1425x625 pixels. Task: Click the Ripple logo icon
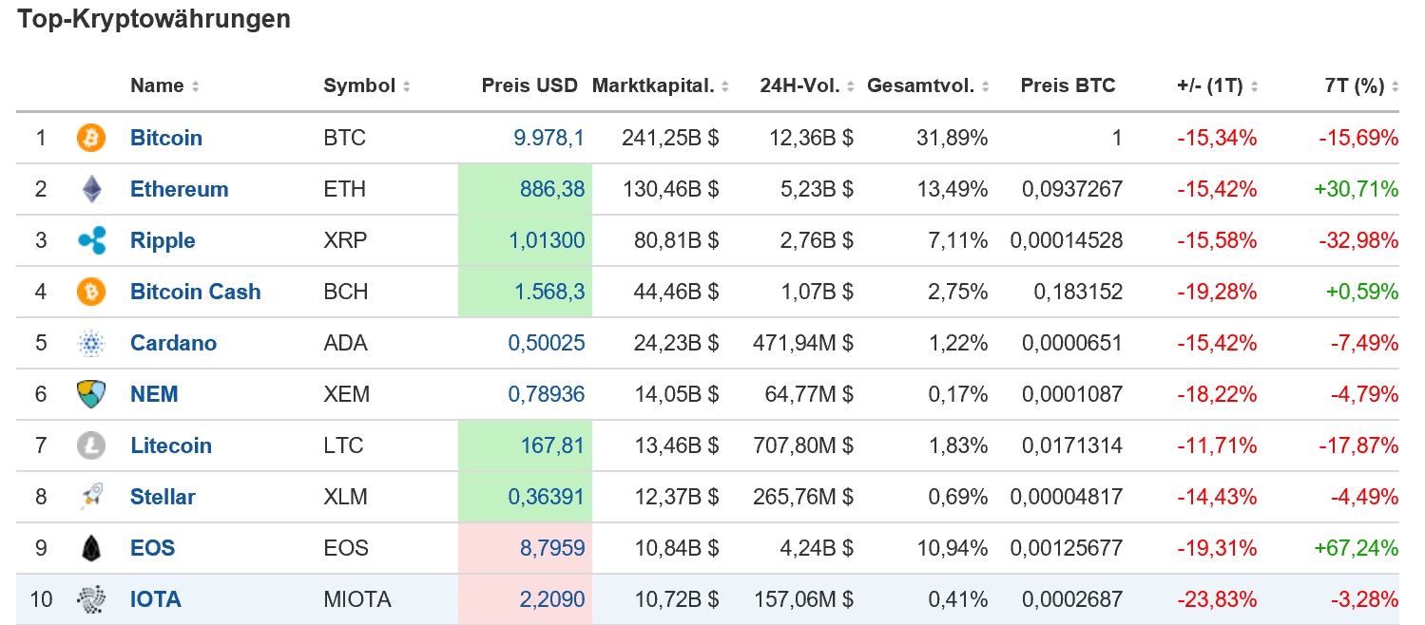[x=92, y=240]
